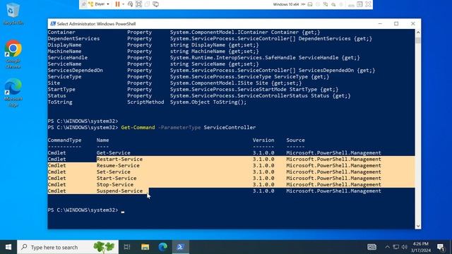Open File Explorer from the taskbar

pyautogui.click(x=145, y=247)
